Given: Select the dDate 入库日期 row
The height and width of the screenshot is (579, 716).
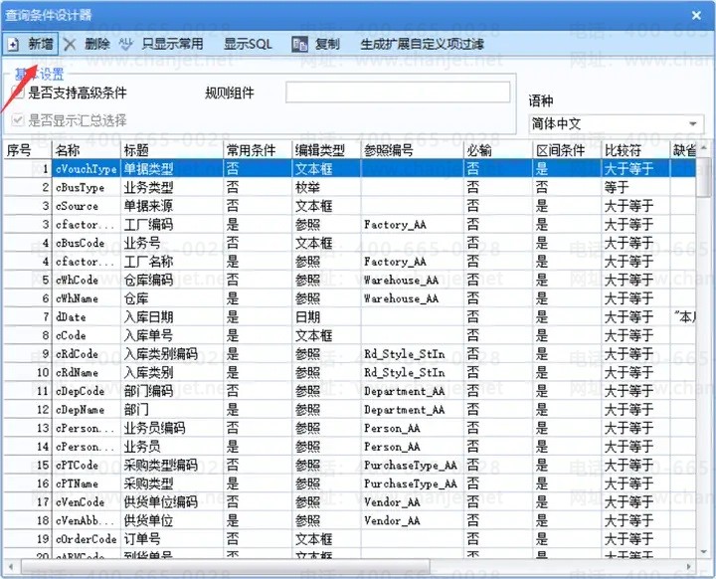Looking at the screenshot, I should (x=350, y=317).
